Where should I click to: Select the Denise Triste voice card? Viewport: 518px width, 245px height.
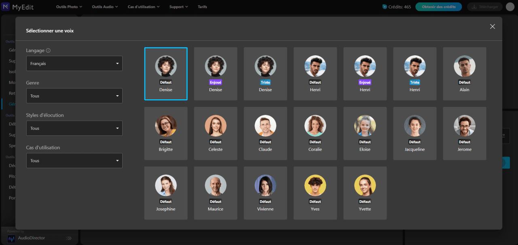[x=265, y=74]
